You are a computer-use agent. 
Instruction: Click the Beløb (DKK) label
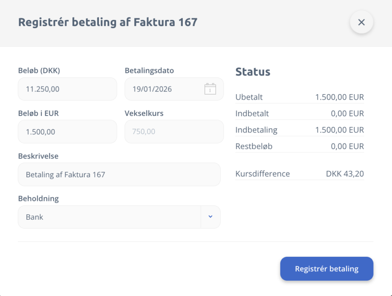click(x=39, y=71)
